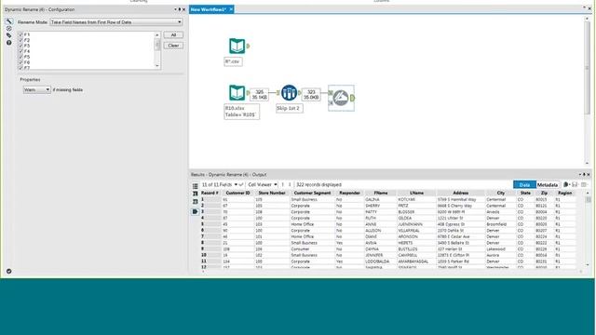Click the R10.xlsx input tool's output anchor
The width and height of the screenshot is (596, 335).
coord(249,93)
